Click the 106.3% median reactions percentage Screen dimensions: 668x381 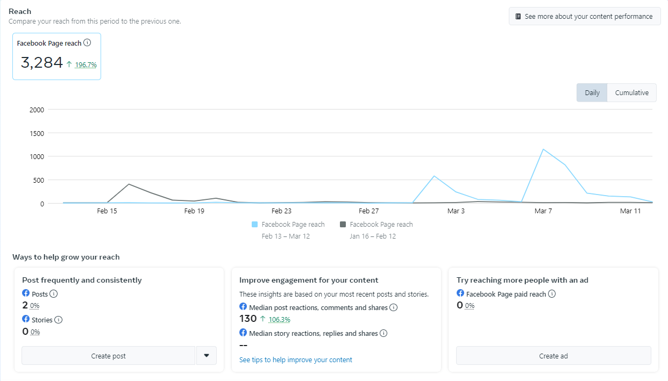click(x=279, y=319)
